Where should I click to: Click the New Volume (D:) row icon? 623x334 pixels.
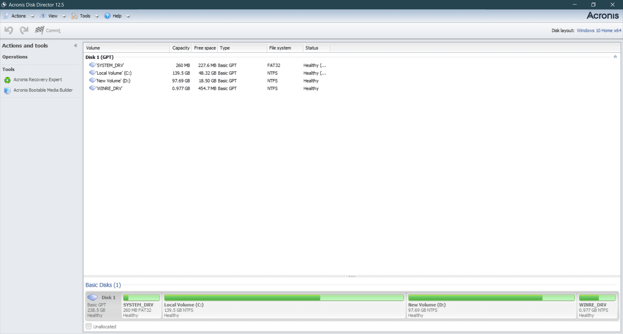tap(92, 80)
